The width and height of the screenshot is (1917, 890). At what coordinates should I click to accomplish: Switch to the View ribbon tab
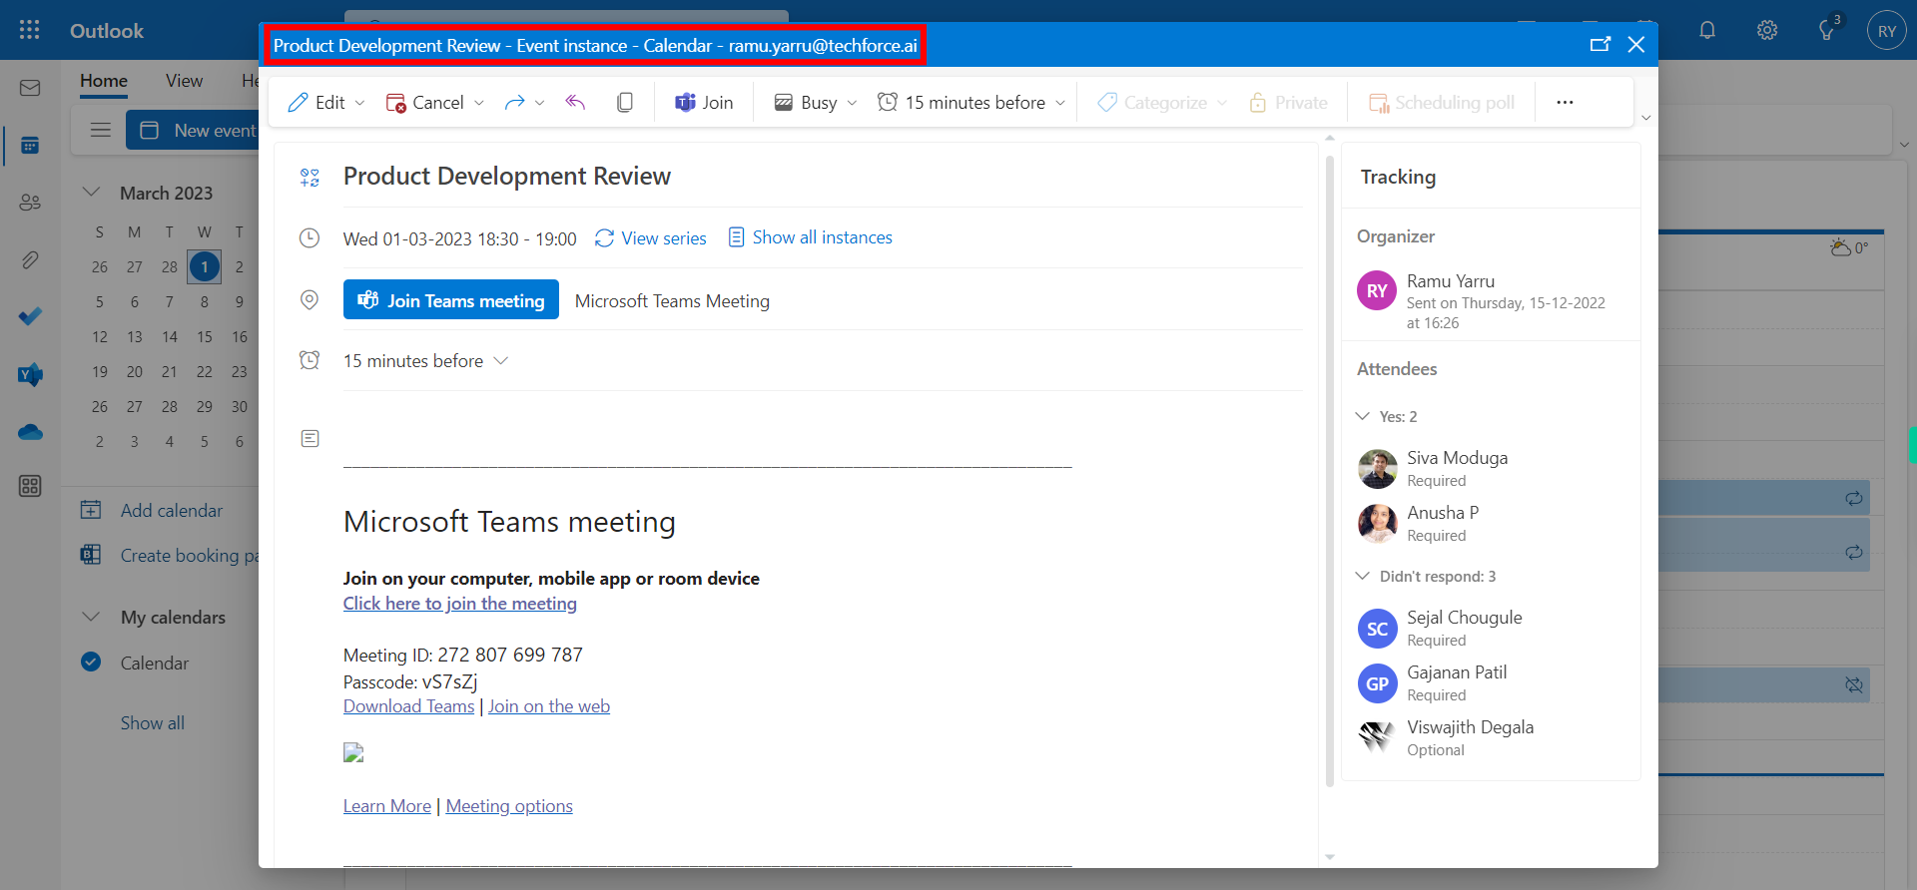point(184,81)
